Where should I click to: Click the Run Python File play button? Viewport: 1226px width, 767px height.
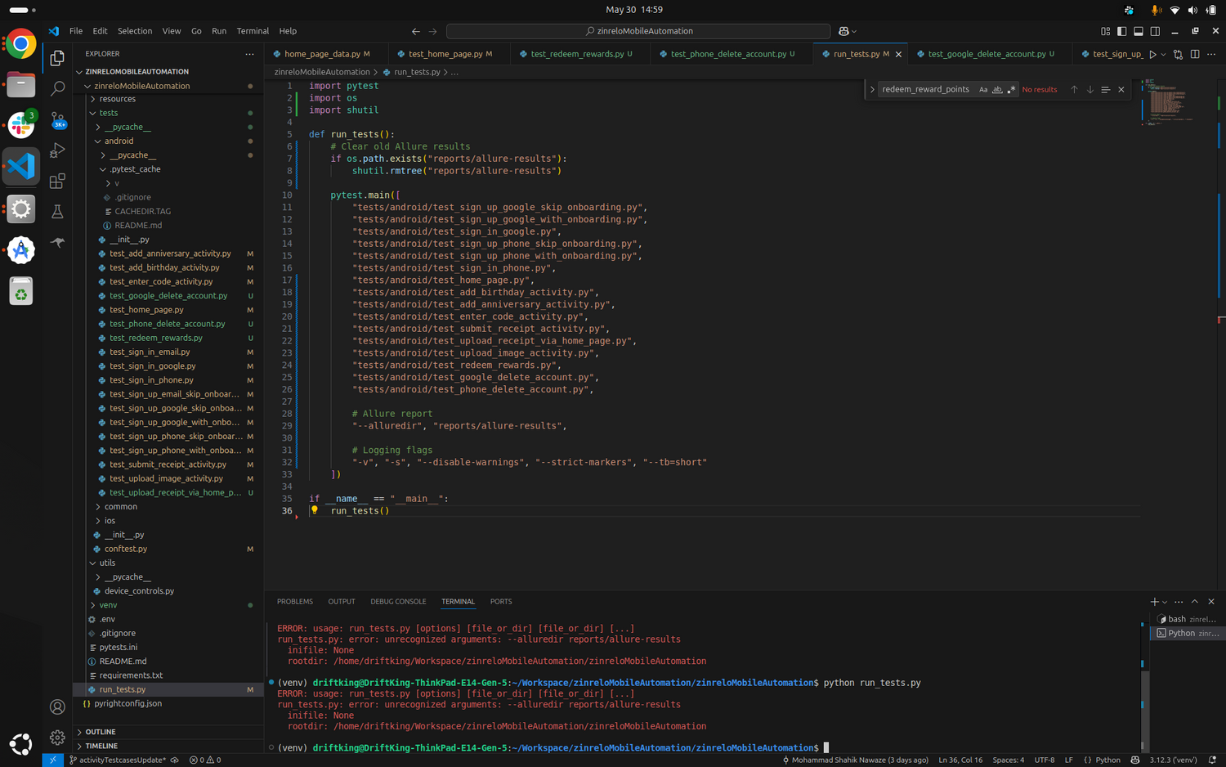[1152, 54]
